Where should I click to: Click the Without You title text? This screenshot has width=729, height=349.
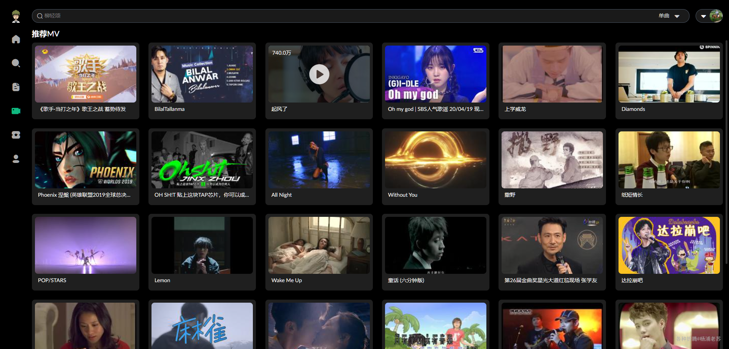pos(402,195)
